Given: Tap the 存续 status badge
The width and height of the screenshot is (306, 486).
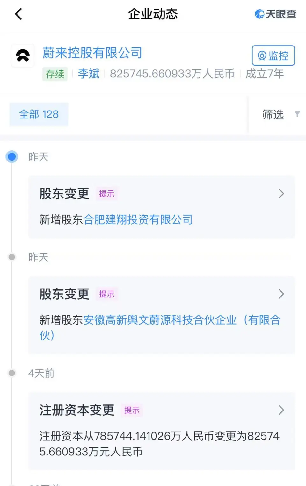Looking at the screenshot, I should 55,74.
